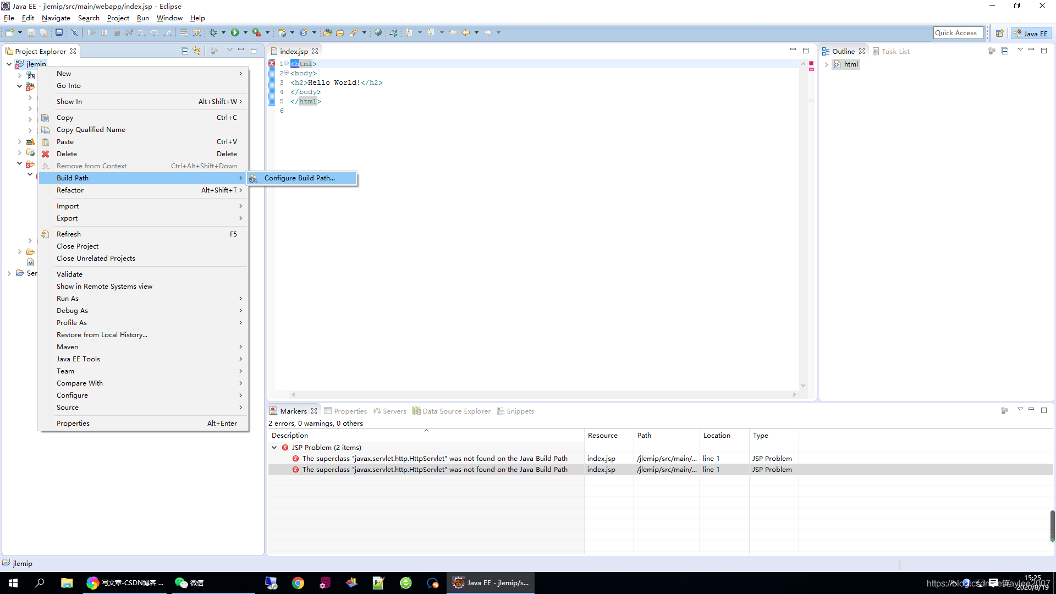Click the green Run button in toolbar
This screenshot has width=1056, height=594.
235,32
